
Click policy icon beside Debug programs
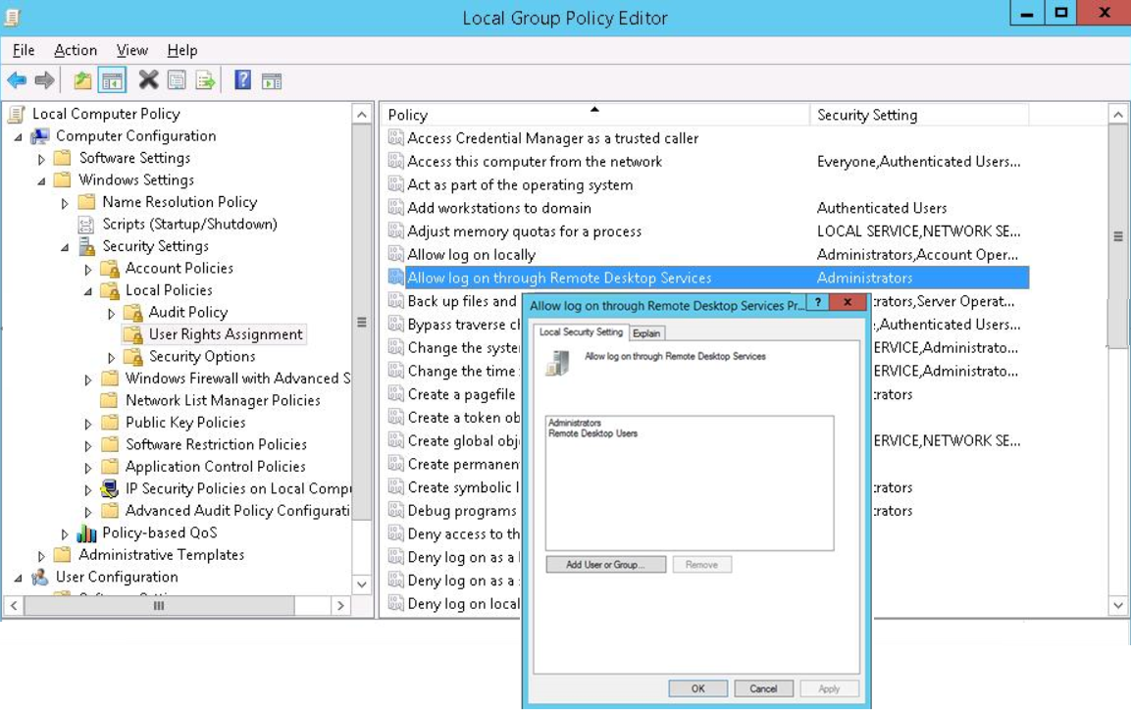point(395,510)
